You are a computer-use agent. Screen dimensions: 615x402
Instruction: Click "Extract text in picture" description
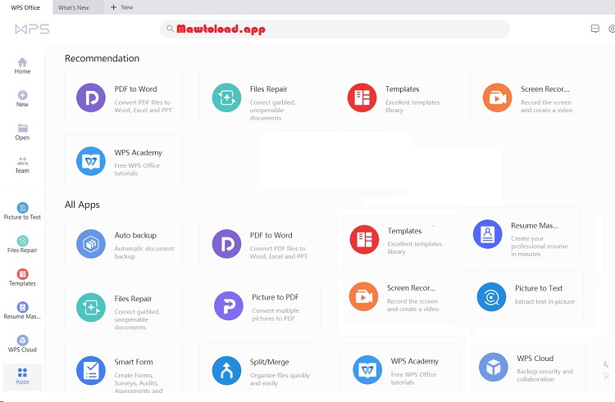pos(544,301)
